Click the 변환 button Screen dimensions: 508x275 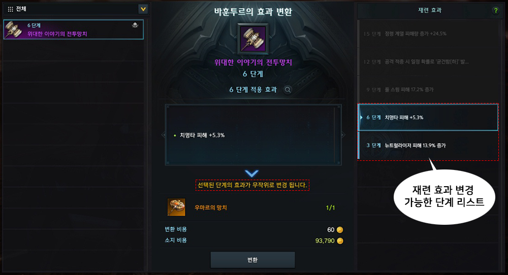[252, 260]
